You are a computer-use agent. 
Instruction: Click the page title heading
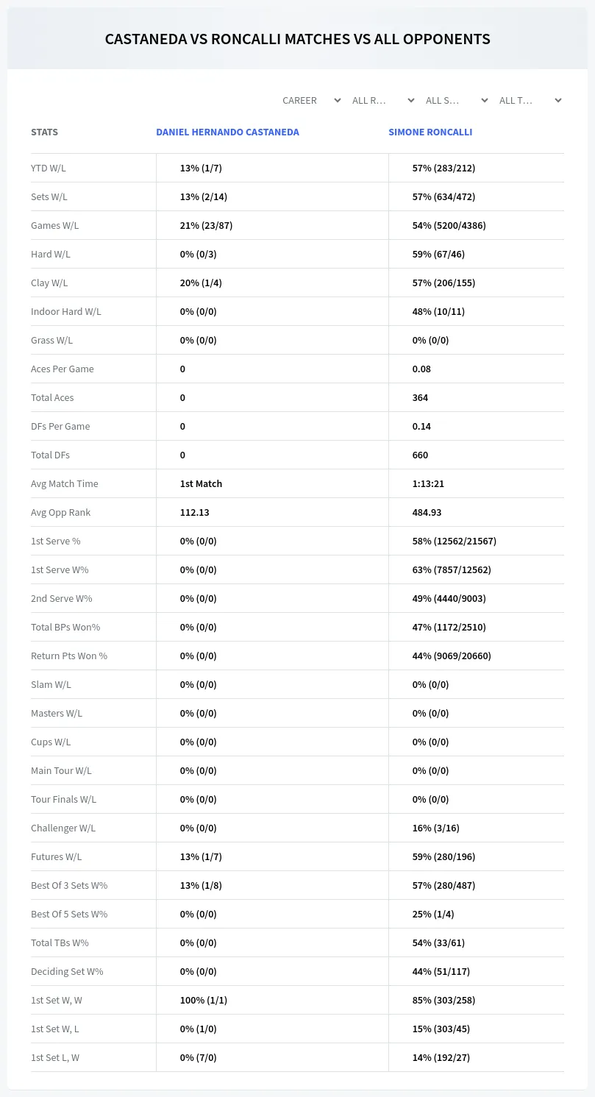pos(297,39)
